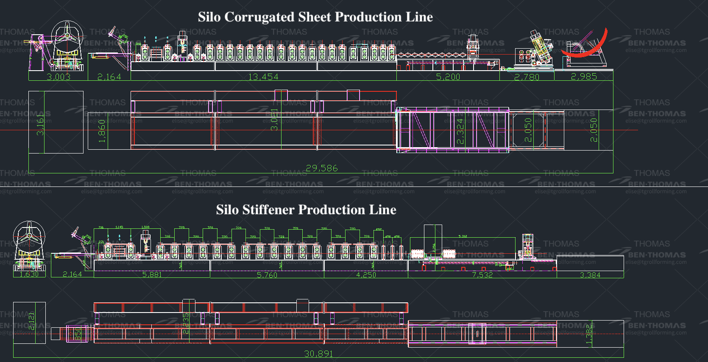Click the Silo Stiffener Production Line title
This screenshot has height=362, width=708.
pos(306,210)
